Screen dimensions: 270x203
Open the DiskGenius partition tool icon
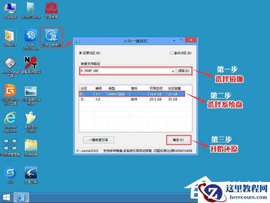pyautogui.click(x=10, y=95)
